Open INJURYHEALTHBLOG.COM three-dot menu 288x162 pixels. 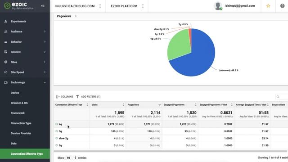tap(100, 6)
